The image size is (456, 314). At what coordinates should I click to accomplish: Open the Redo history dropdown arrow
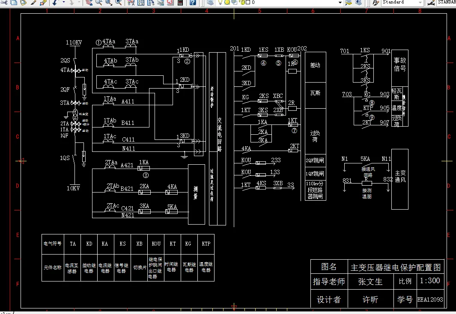coord(79,3)
